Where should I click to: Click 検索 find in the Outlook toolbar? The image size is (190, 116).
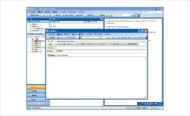[101, 15]
